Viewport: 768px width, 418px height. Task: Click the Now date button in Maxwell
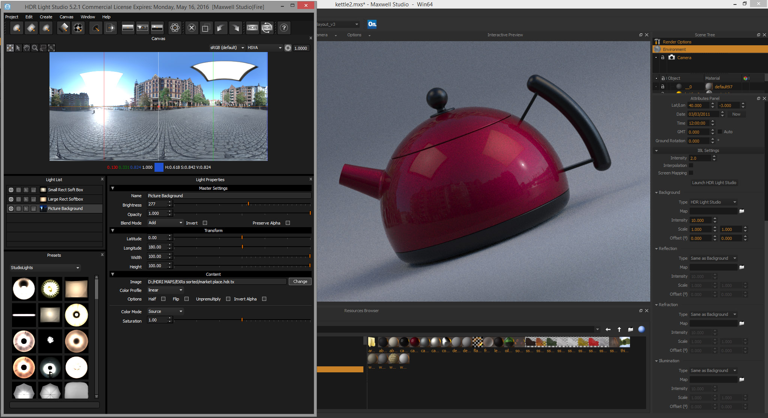pos(736,115)
